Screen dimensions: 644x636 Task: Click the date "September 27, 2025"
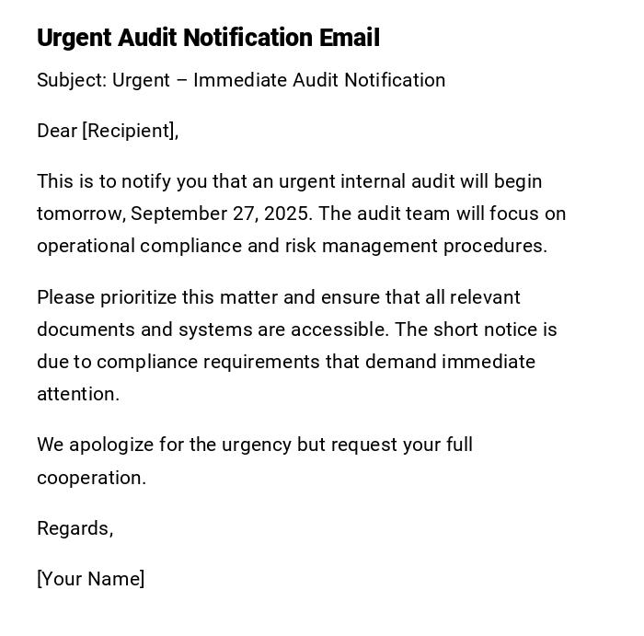coord(222,214)
